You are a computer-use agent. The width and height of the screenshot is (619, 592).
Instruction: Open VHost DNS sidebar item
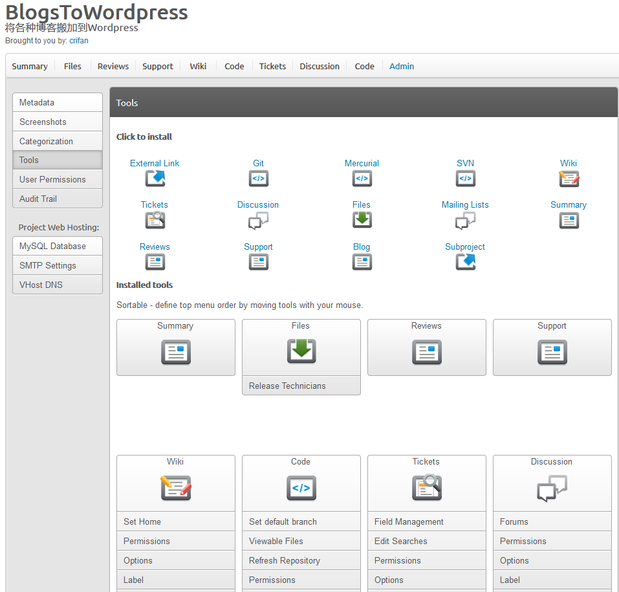58,285
